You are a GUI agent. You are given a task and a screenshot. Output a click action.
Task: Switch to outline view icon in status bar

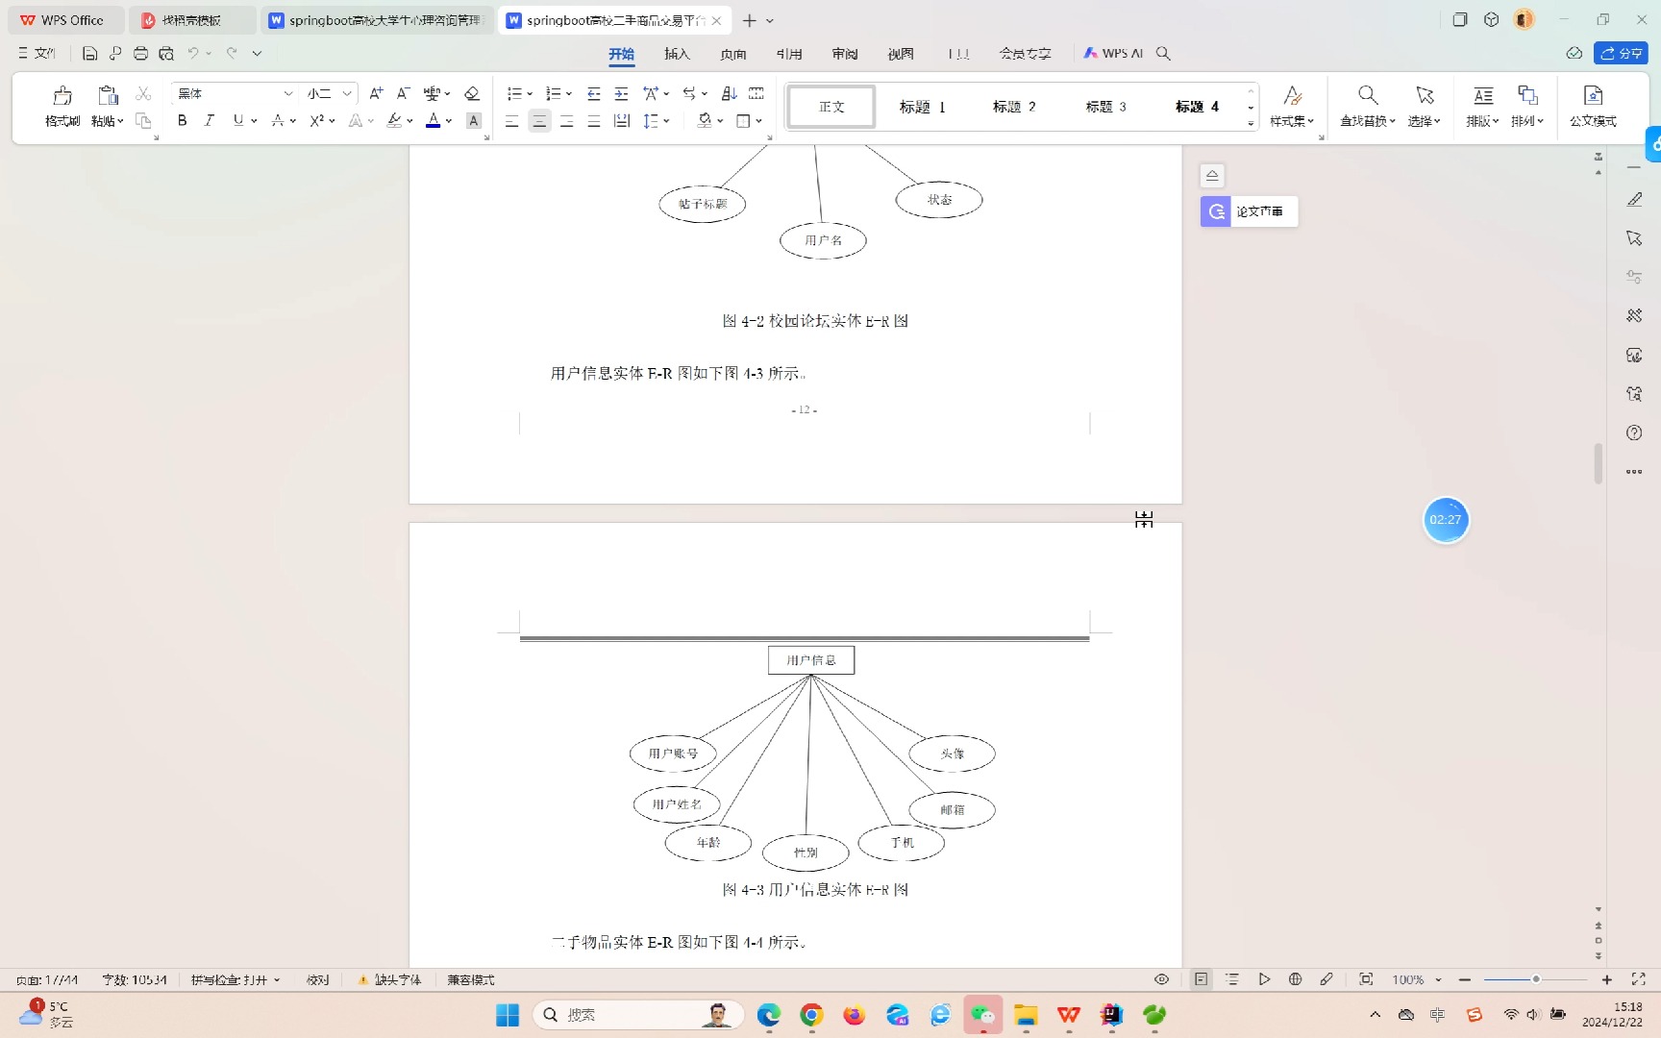click(x=1232, y=979)
